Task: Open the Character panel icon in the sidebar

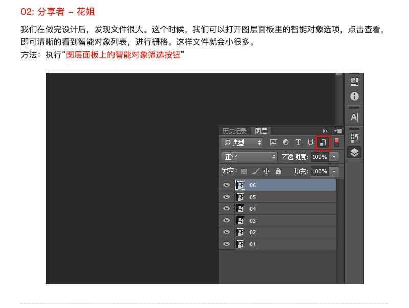Action: [x=355, y=115]
